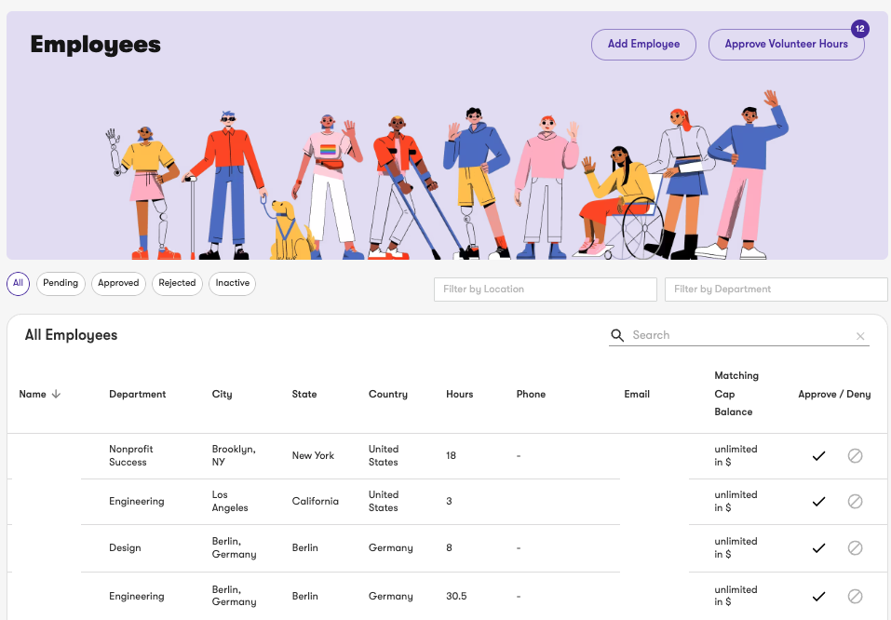The width and height of the screenshot is (891, 620).
Task: Click the City column header
Action: pos(222,394)
